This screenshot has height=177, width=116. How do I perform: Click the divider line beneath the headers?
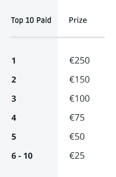coord(58,37)
